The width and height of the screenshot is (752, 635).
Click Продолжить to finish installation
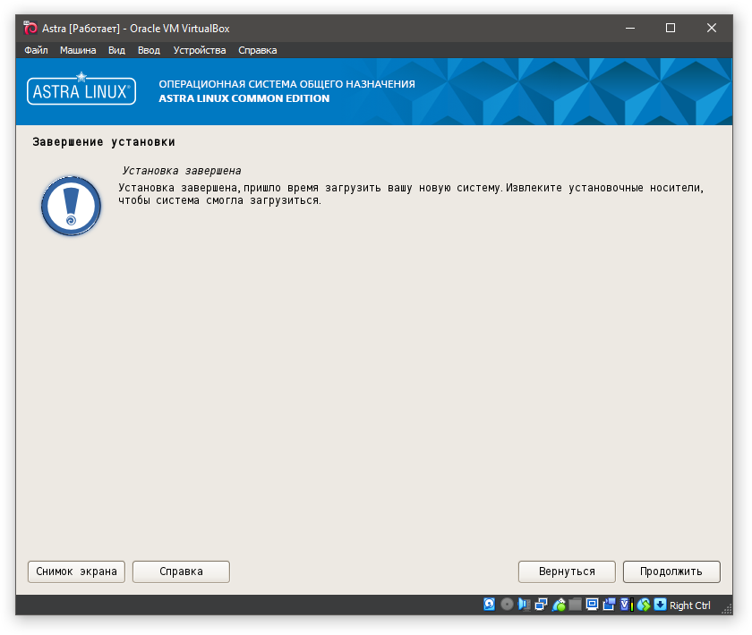click(671, 571)
